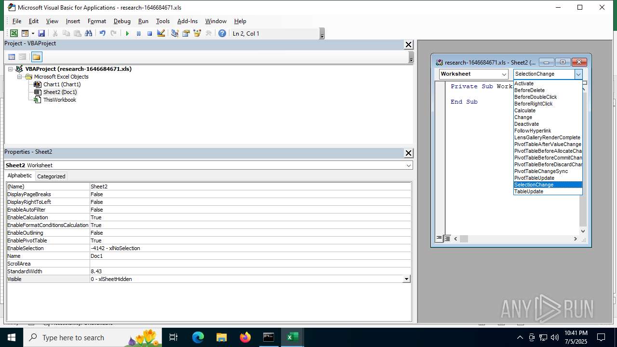Choose Activate from the procedure list
The width and height of the screenshot is (617, 347).
coord(548,83)
